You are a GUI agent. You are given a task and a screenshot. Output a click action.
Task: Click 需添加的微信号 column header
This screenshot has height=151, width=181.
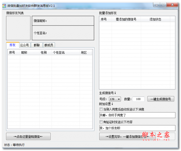pos(126,19)
